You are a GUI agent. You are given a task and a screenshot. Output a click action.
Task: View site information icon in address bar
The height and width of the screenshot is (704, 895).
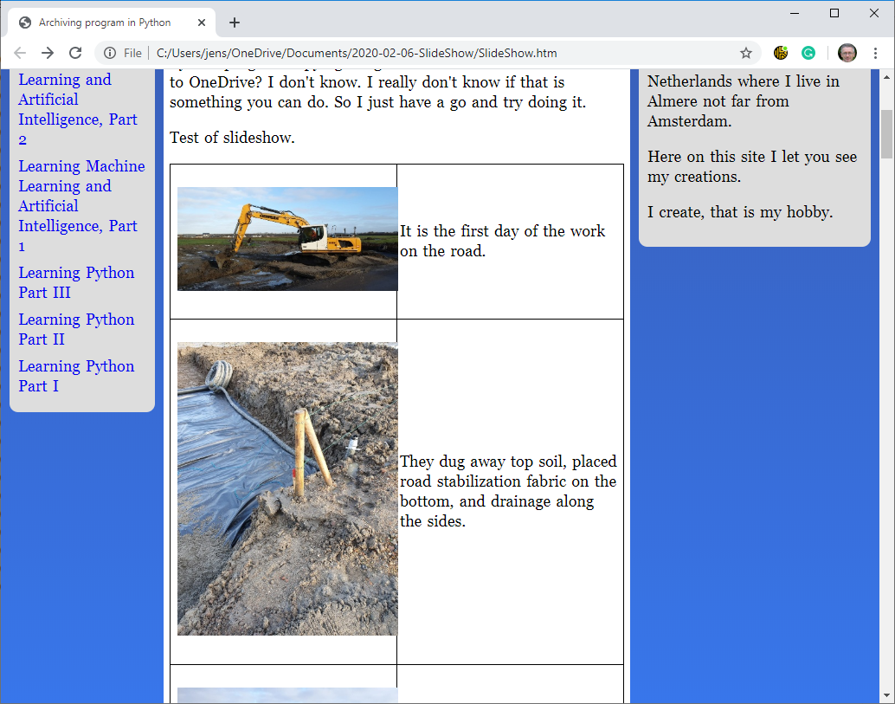[110, 53]
